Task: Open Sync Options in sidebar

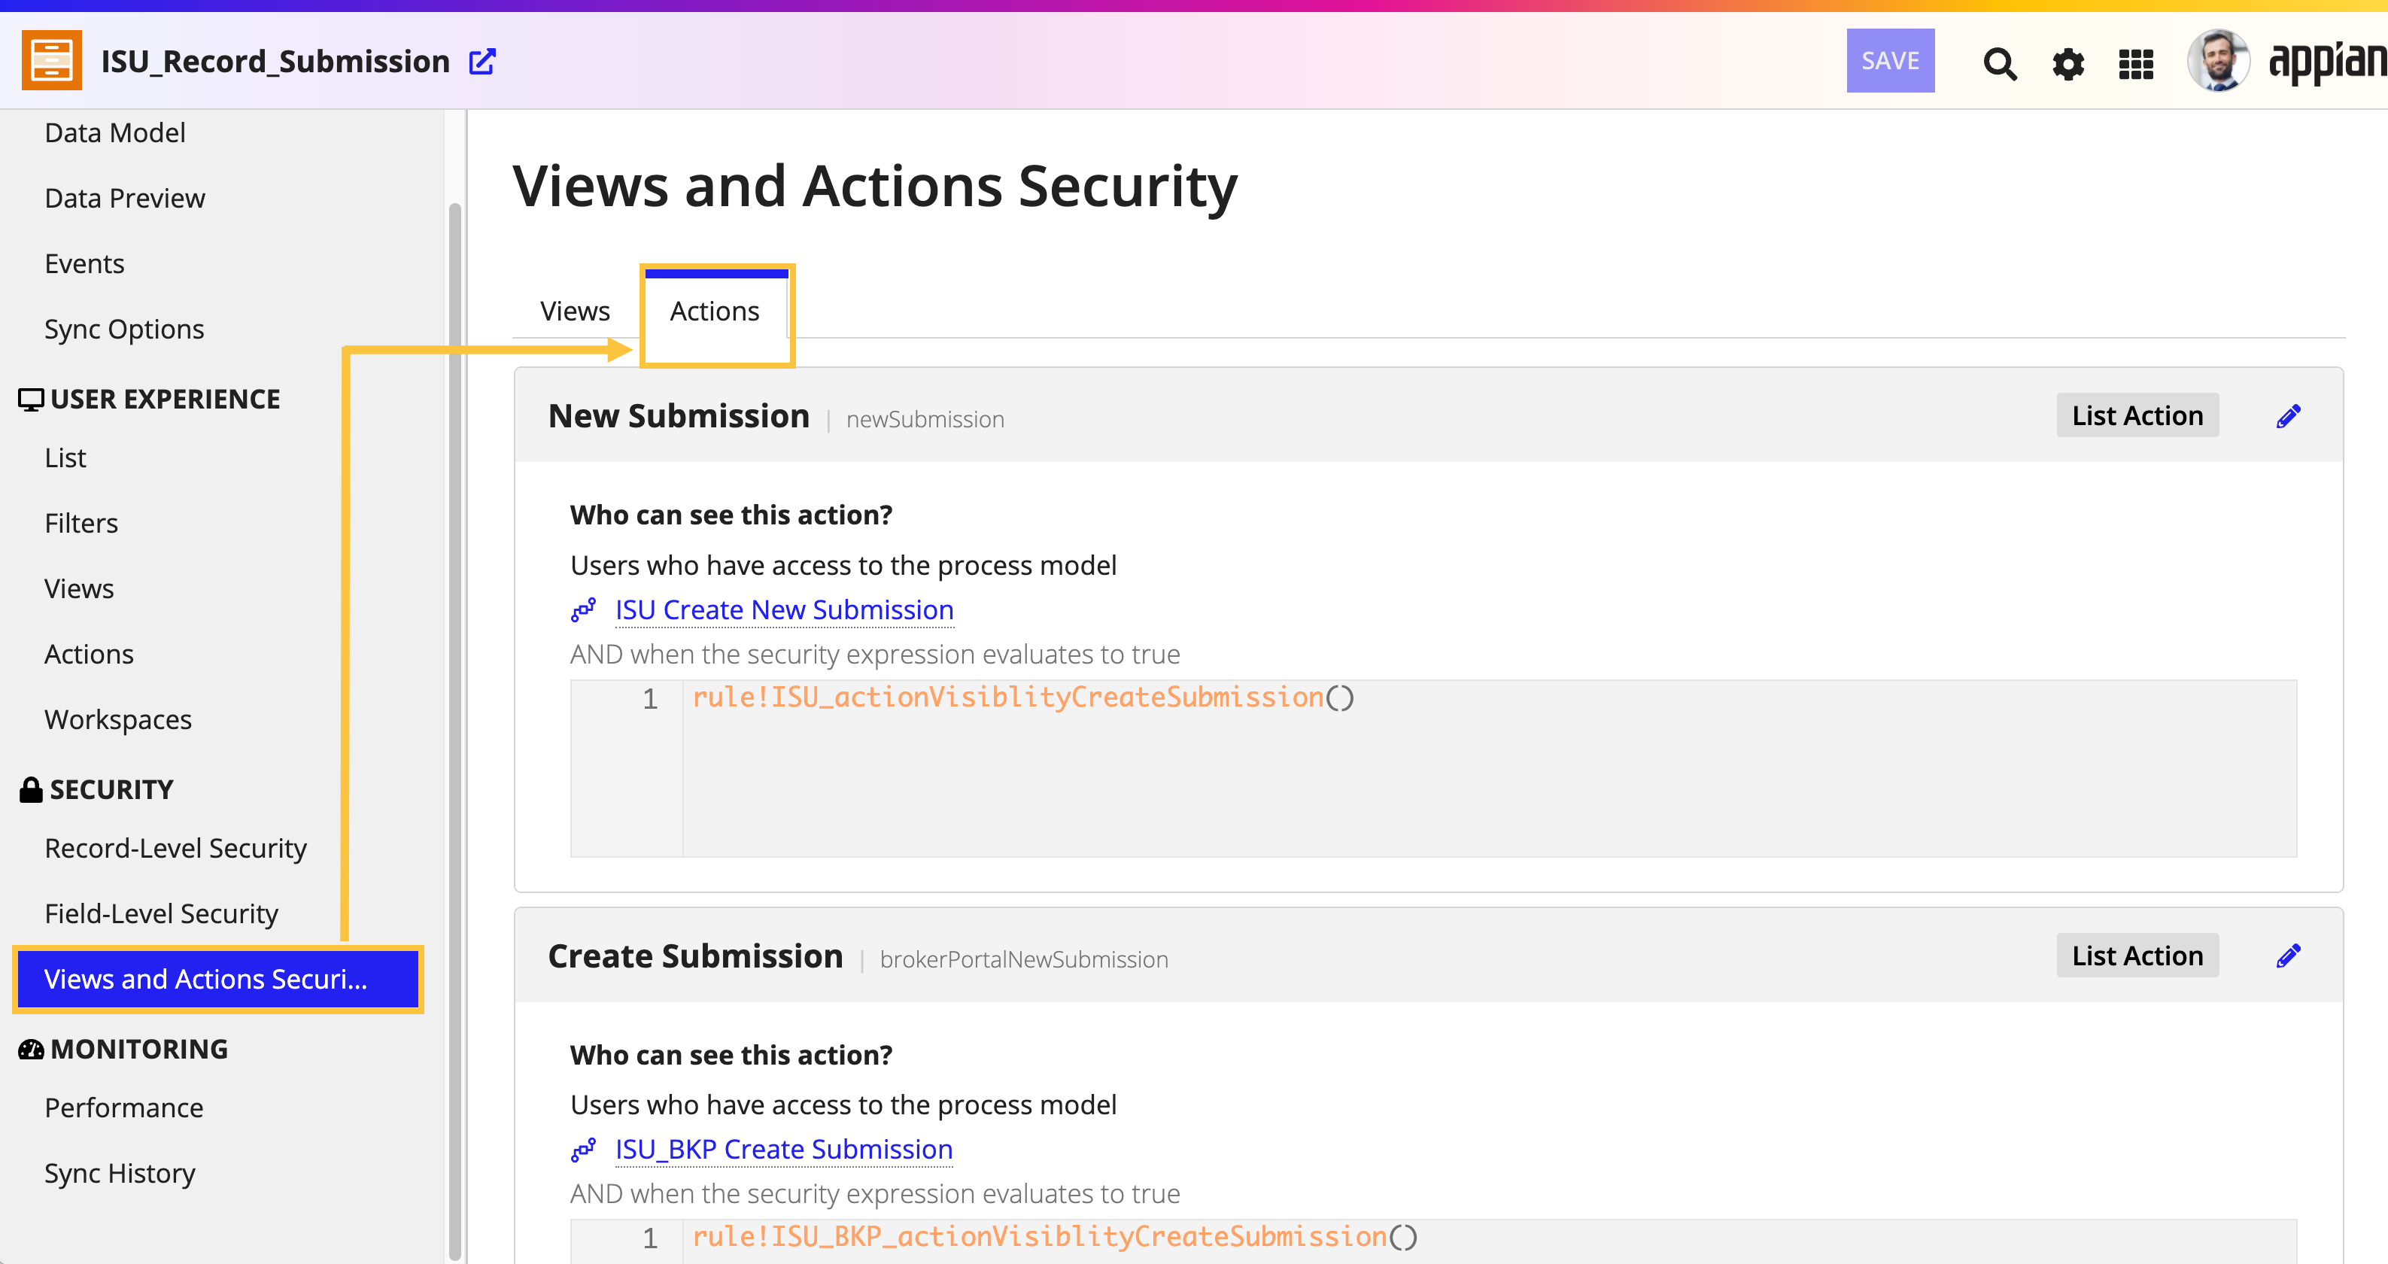Action: tap(124, 330)
